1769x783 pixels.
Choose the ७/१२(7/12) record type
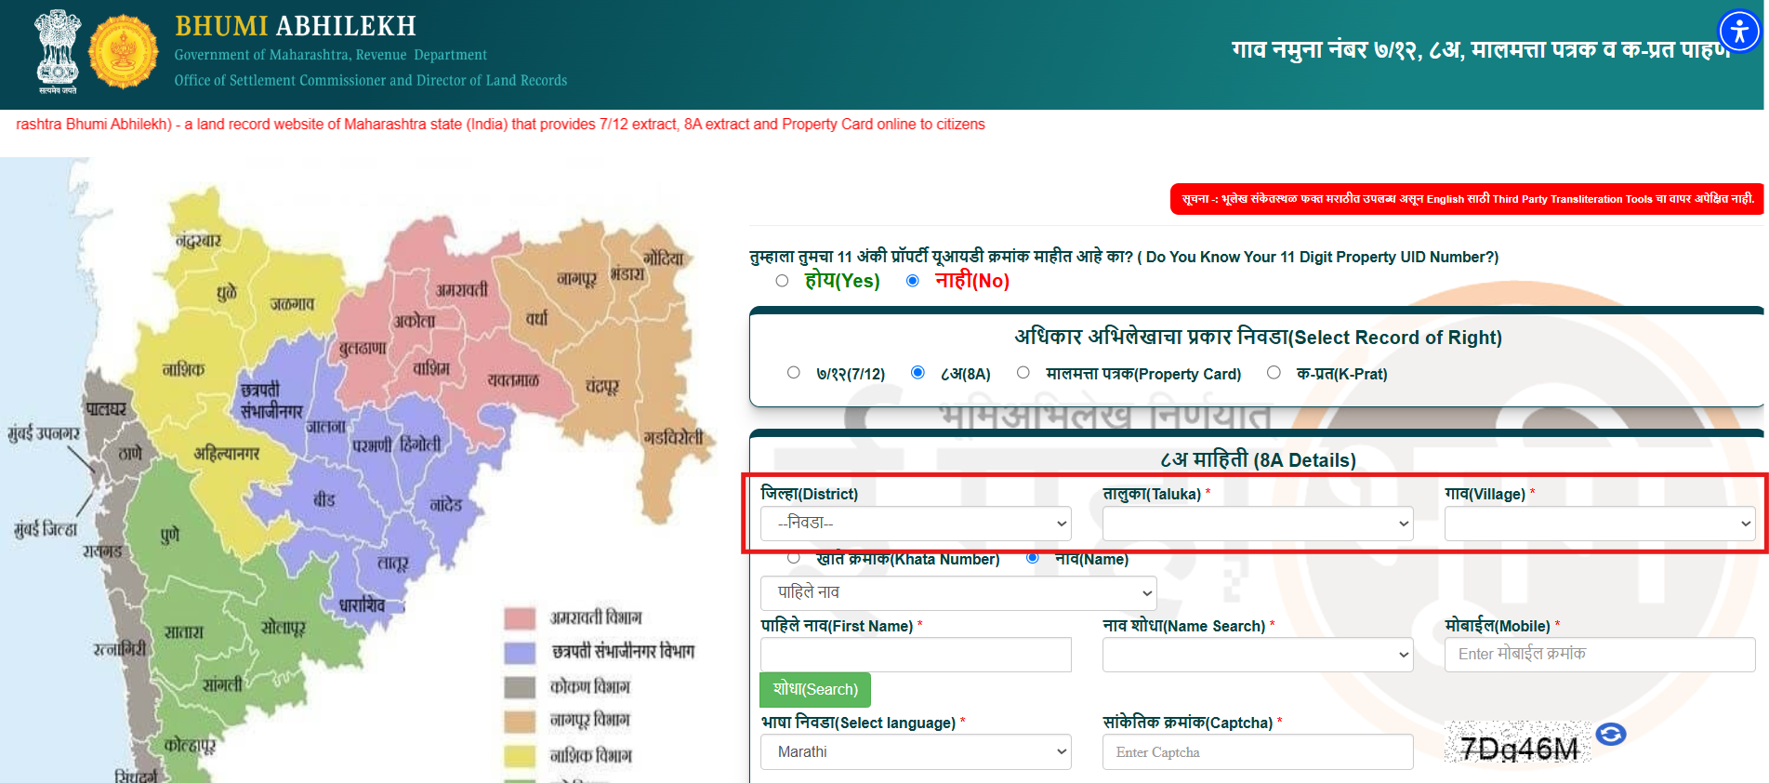(x=793, y=373)
